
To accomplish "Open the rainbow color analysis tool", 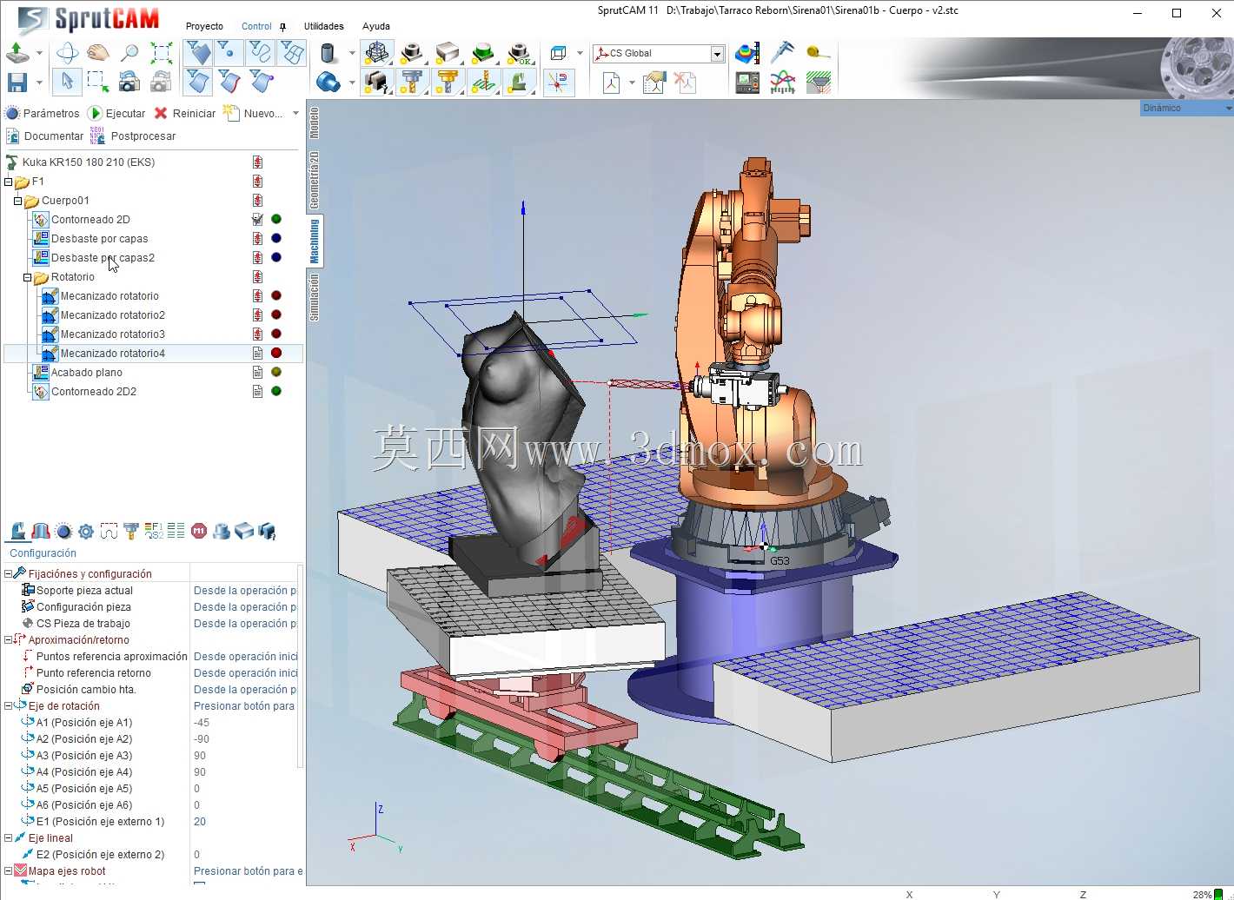I will click(747, 53).
